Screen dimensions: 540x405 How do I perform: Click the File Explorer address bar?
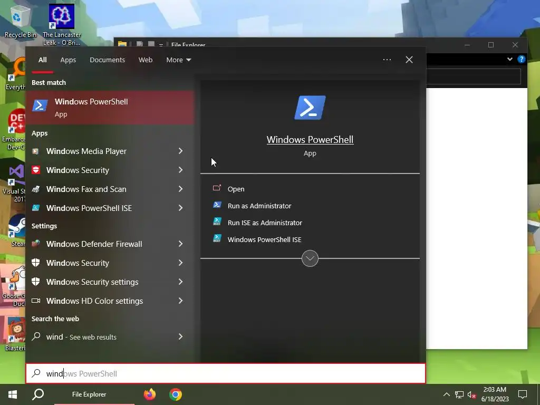(x=474, y=76)
